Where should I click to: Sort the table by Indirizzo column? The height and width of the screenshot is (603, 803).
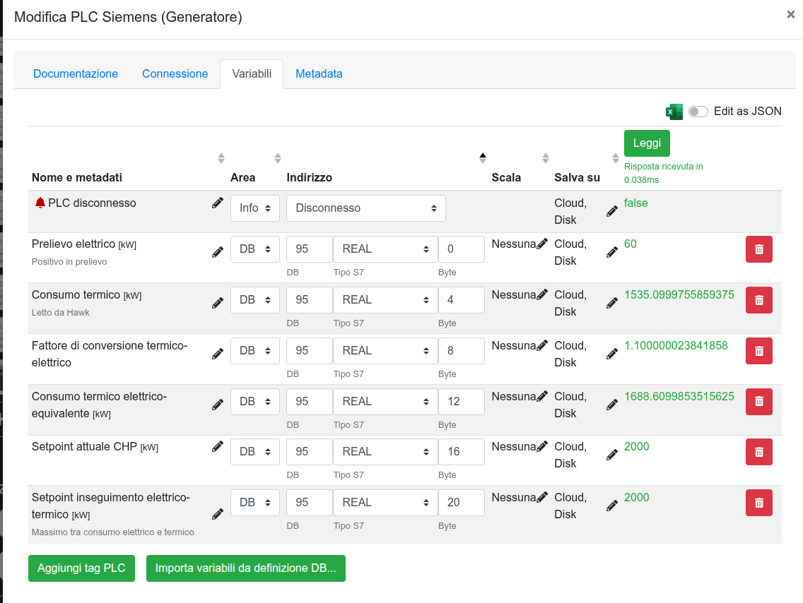(x=483, y=158)
